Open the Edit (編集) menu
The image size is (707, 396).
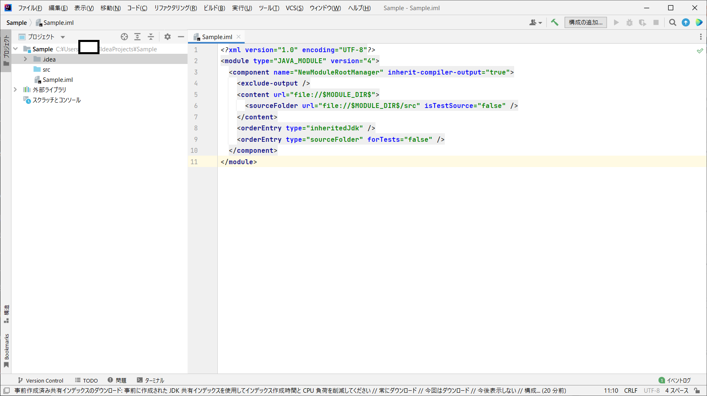point(58,8)
